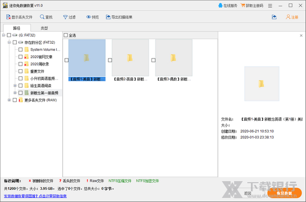Image resolution: width=306 pixels, height=202 pixels.
Task: Click the 存在的分区 drive icon
Action: pos(21,42)
